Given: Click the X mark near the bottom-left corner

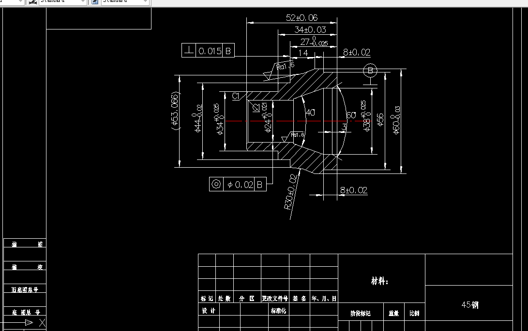Looking at the screenshot, I should coord(42,323).
